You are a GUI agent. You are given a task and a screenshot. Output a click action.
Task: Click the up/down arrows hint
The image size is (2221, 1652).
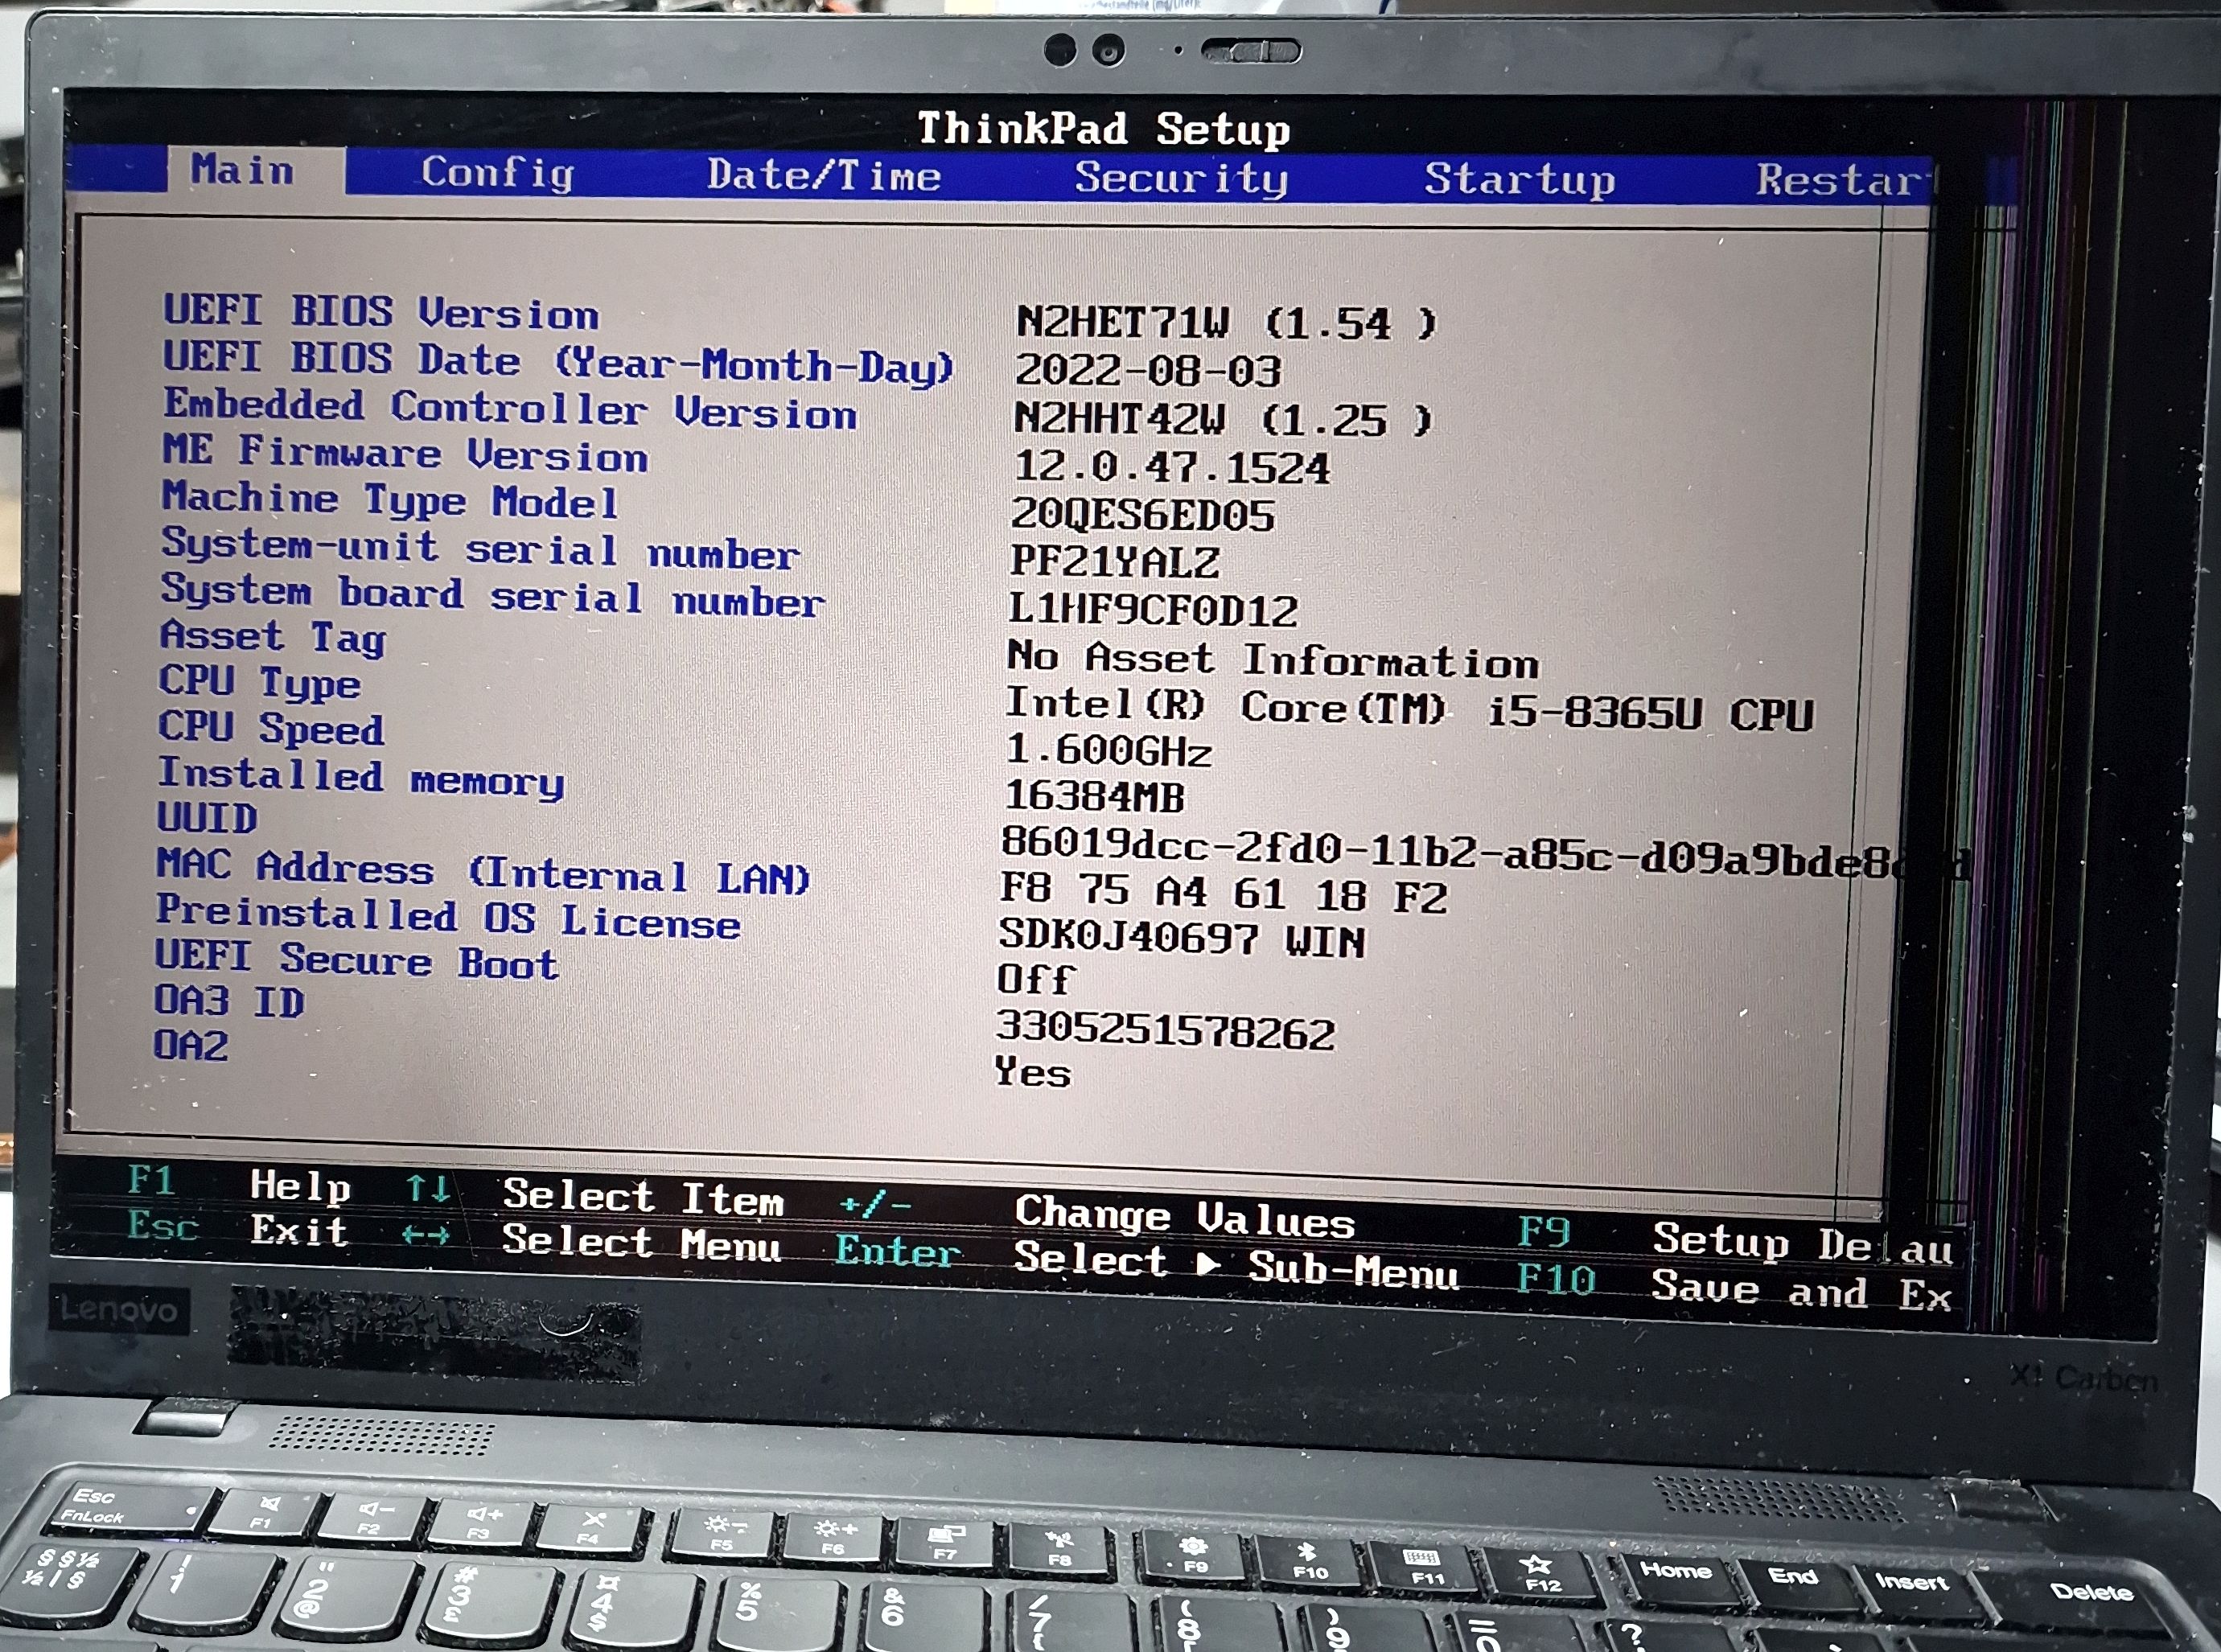(x=427, y=1190)
